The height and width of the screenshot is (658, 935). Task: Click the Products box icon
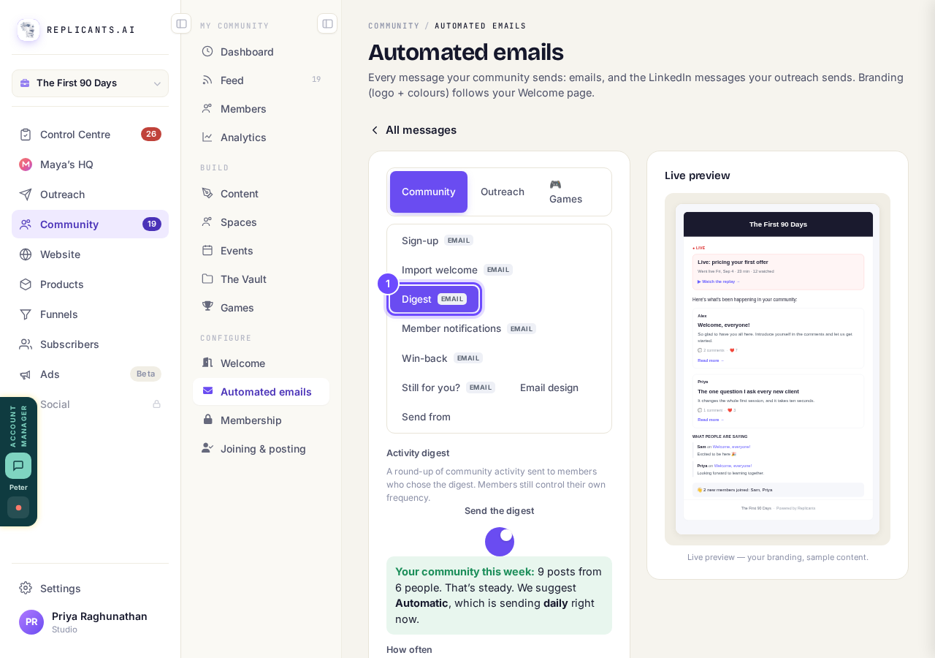26,284
